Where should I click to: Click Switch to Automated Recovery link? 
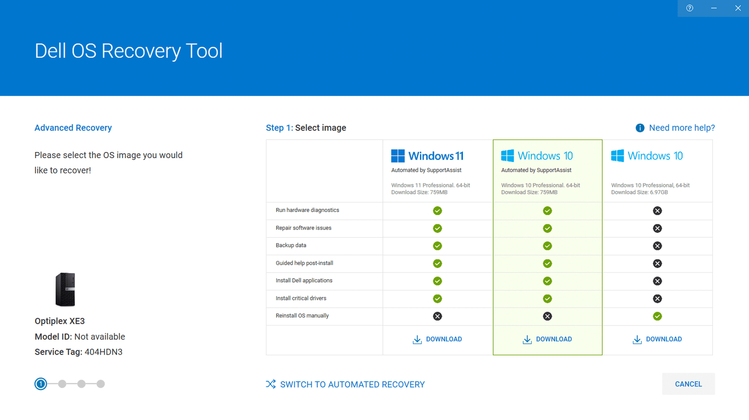[352, 384]
